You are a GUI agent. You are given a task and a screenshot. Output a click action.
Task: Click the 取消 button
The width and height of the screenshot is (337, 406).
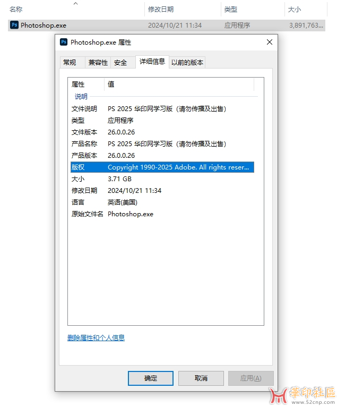pos(201,378)
